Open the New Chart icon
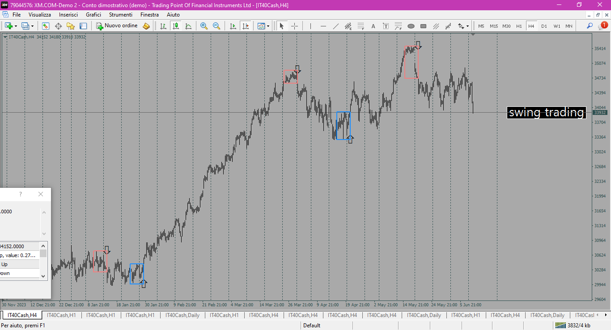The image size is (611, 330). (8, 26)
